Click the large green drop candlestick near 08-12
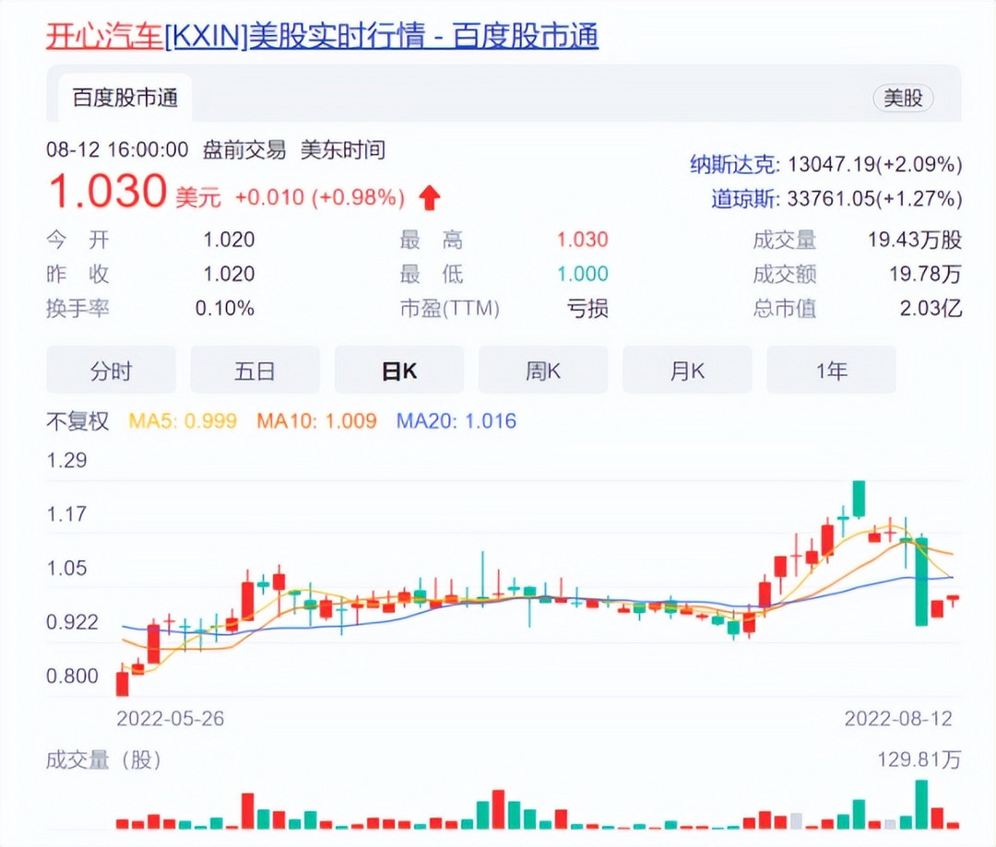 click(921, 582)
